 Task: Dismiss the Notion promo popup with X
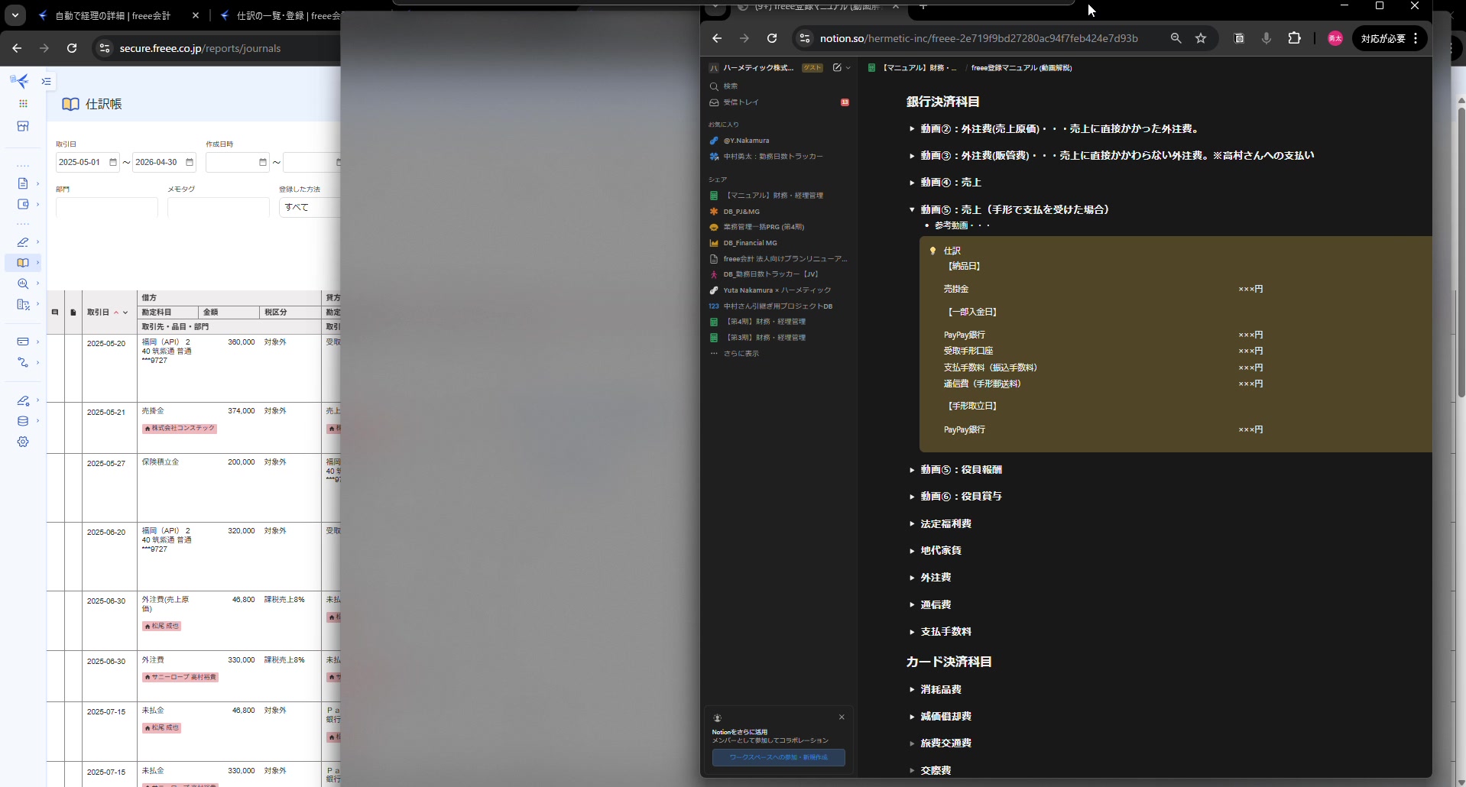pos(842,717)
